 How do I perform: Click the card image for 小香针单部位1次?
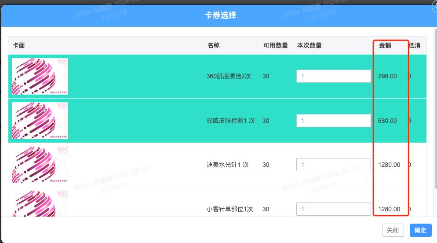tap(40, 203)
